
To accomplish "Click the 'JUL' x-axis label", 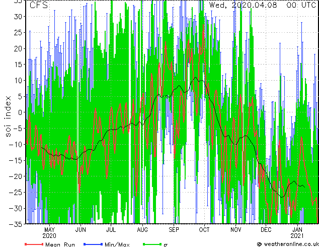I will coord(111,230).
